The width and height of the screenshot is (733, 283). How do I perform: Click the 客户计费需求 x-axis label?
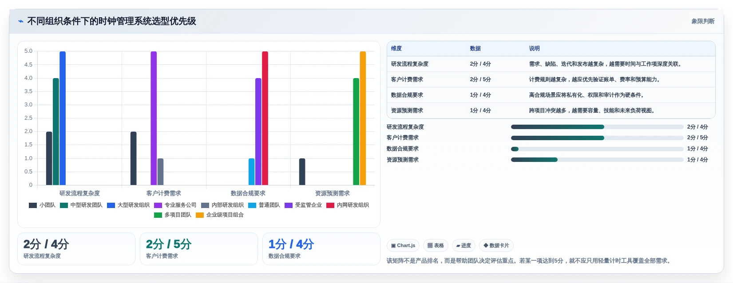coord(164,193)
